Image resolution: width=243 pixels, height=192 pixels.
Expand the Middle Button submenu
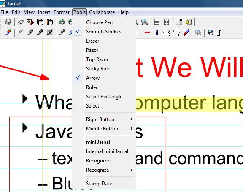point(103,128)
